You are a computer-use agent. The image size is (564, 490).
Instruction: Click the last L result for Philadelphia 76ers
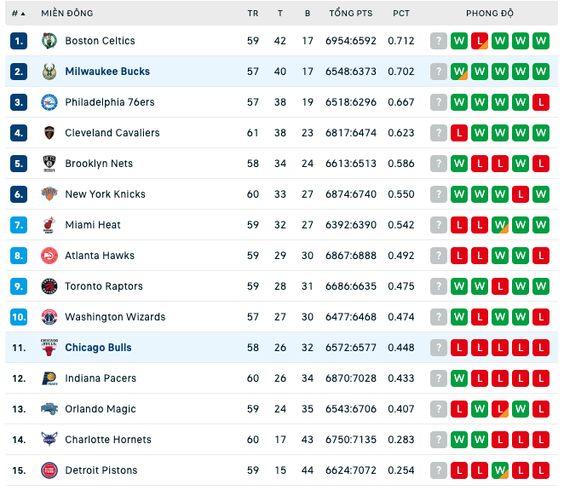541,102
